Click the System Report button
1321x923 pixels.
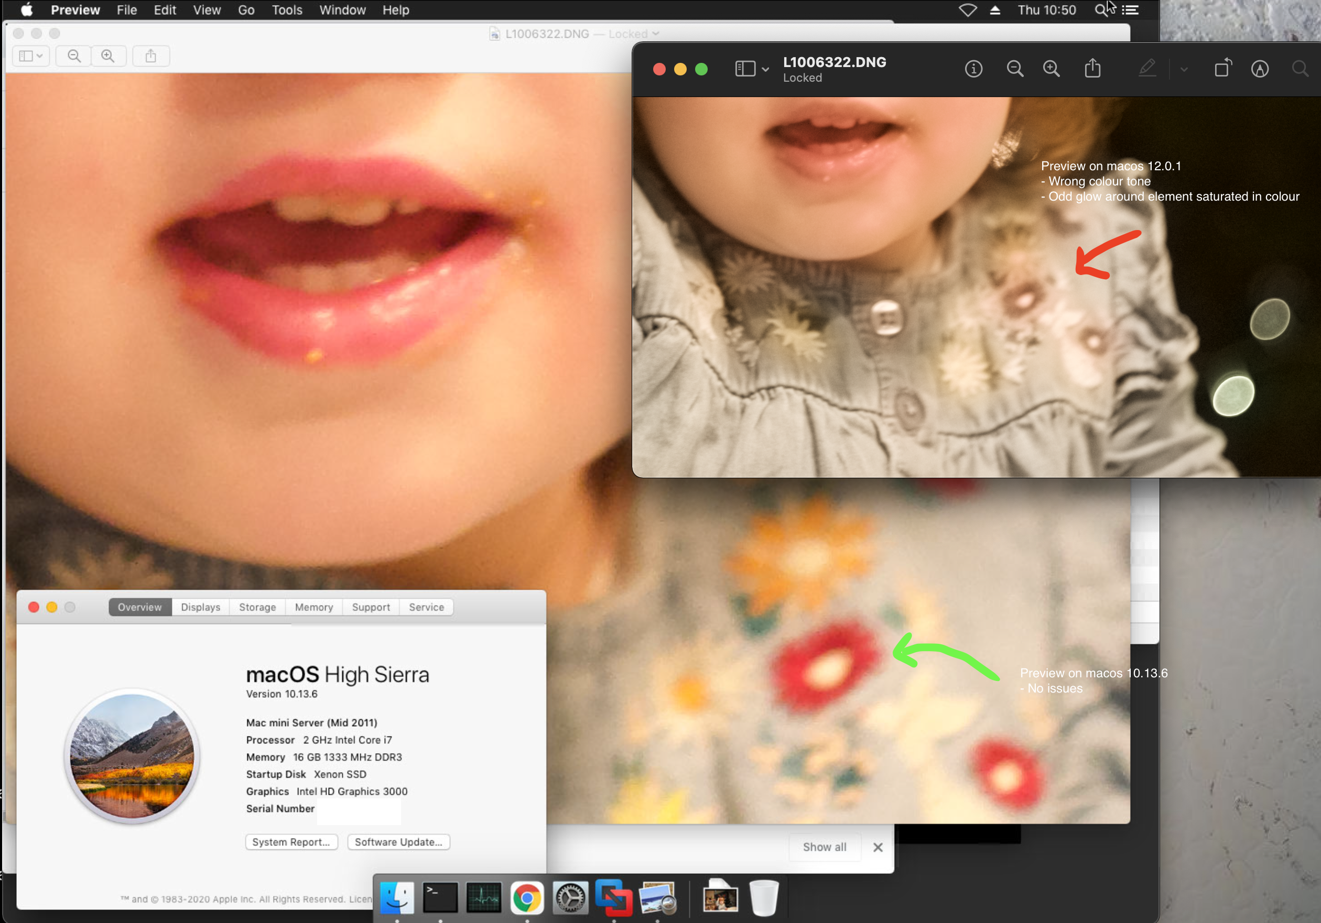point(291,842)
